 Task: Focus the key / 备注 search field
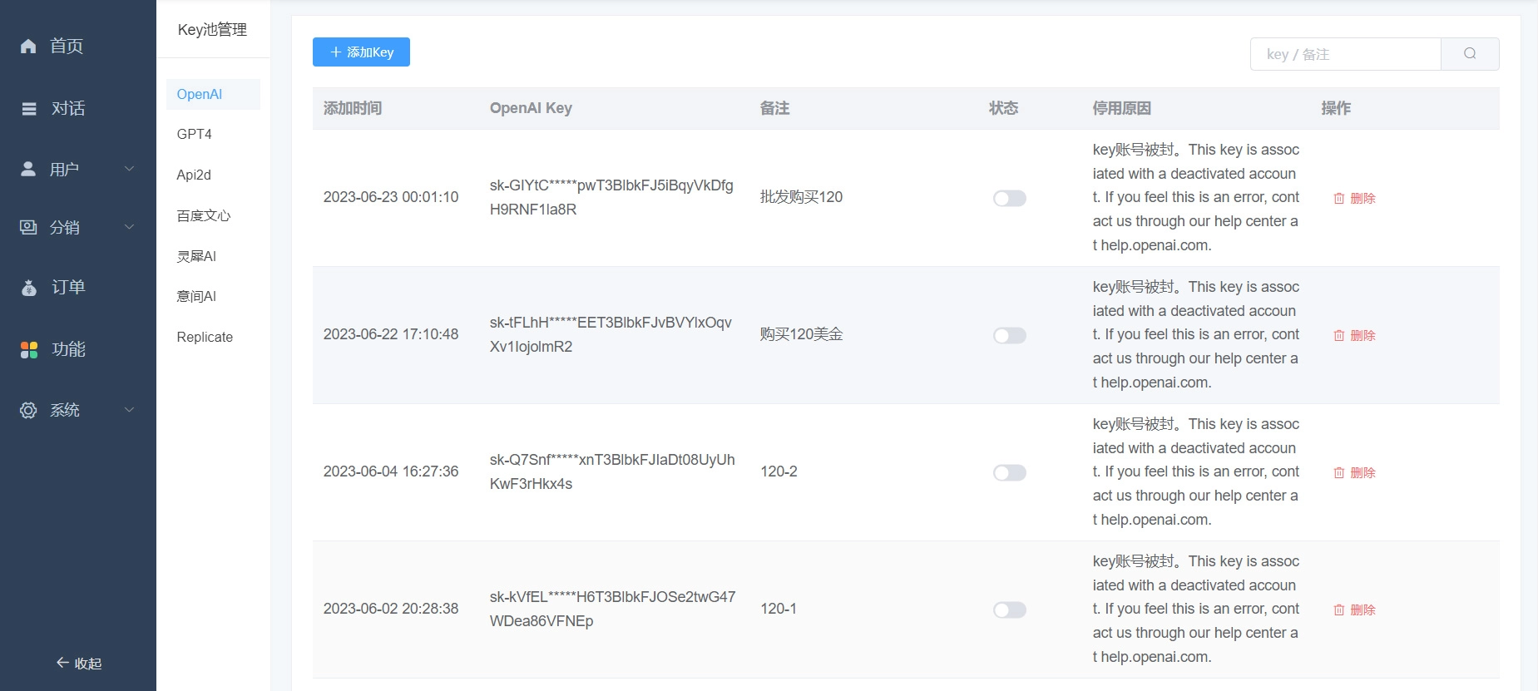coord(1345,54)
